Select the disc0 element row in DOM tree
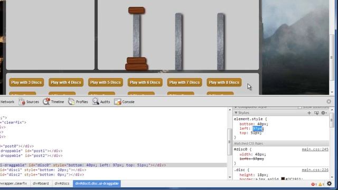Screen dimensions: 338x190 pos(114,165)
